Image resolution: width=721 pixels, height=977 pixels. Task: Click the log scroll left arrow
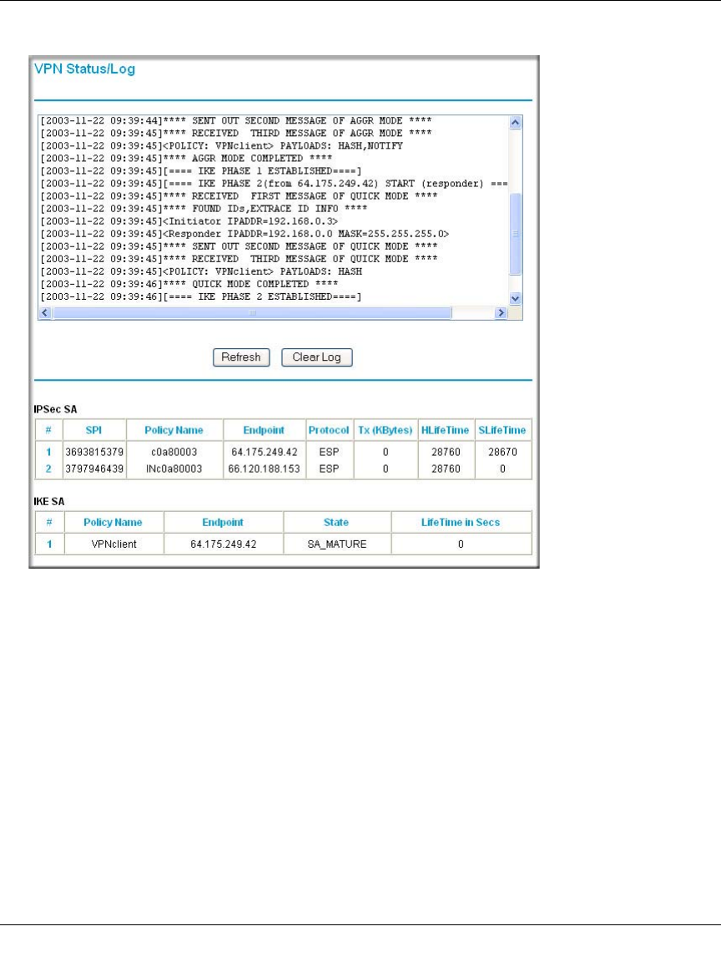coord(45,313)
